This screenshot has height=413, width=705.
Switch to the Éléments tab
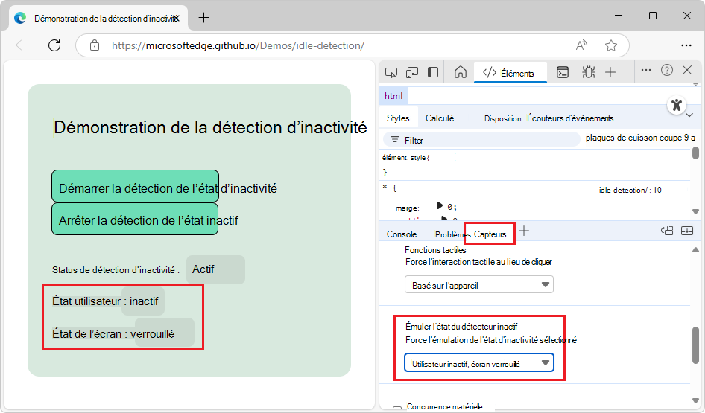click(510, 73)
